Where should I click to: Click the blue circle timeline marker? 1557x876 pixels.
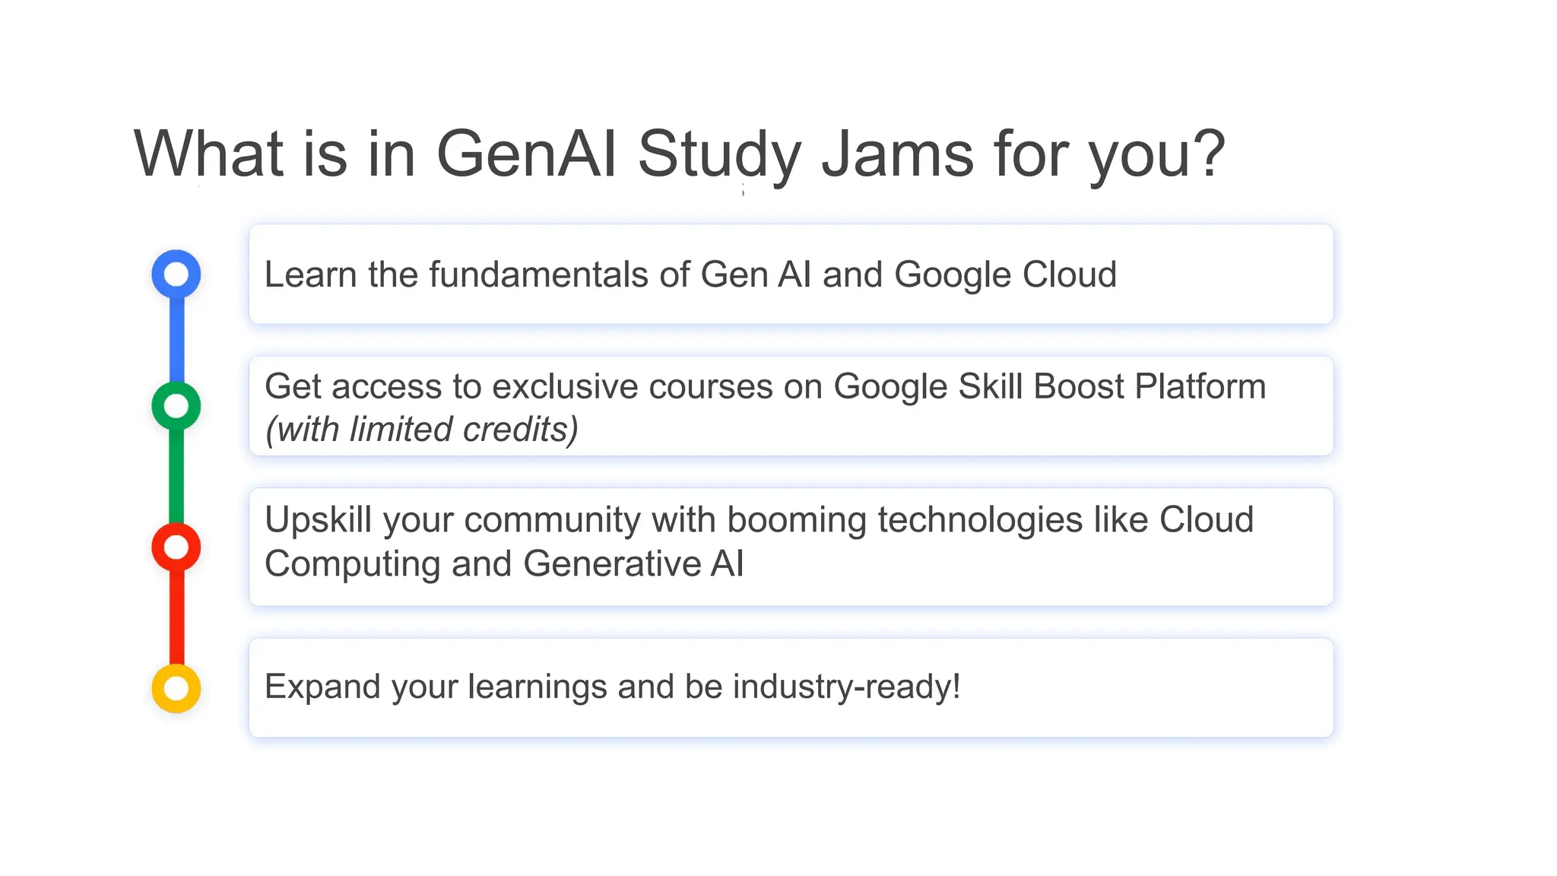[x=176, y=274]
